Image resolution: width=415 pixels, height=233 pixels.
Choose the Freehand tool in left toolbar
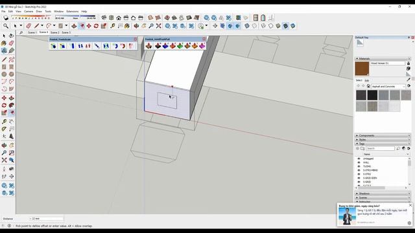(x=12, y=60)
